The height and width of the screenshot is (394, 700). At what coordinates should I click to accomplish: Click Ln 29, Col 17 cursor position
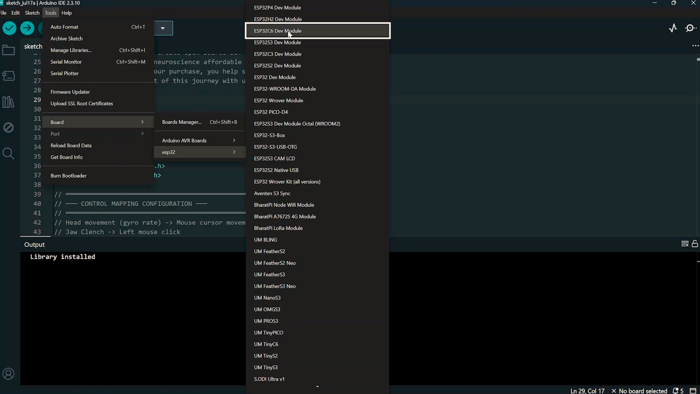click(587, 391)
